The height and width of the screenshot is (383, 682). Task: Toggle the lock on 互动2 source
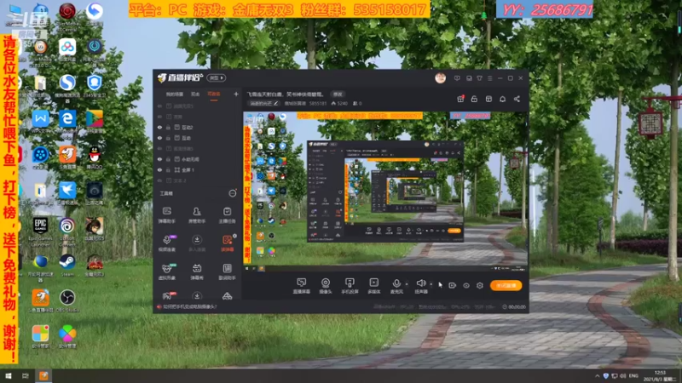pos(168,128)
